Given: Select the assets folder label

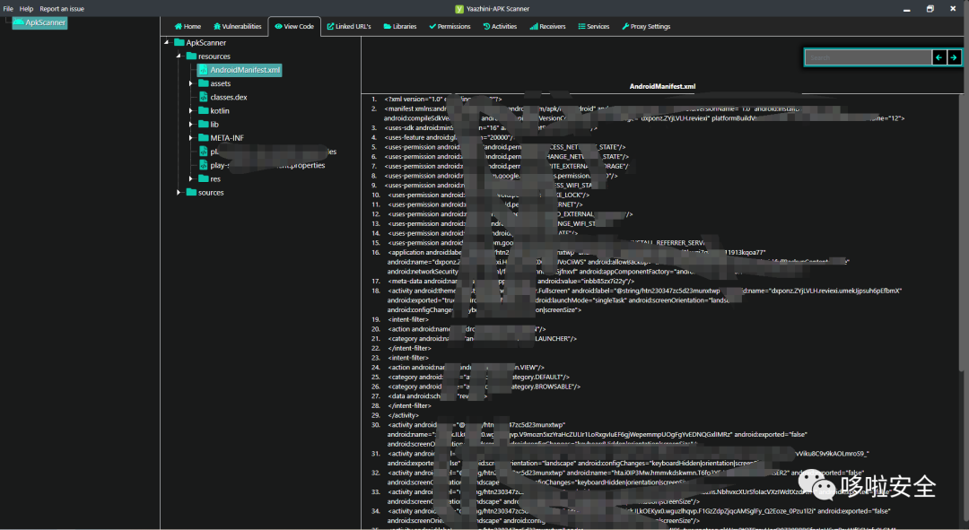Looking at the screenshot, I should tap(220, 83).
